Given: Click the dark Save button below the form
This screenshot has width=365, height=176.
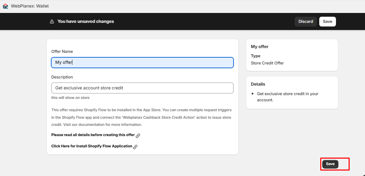Looking at the screenshot, I should click(x=330, y=164).
